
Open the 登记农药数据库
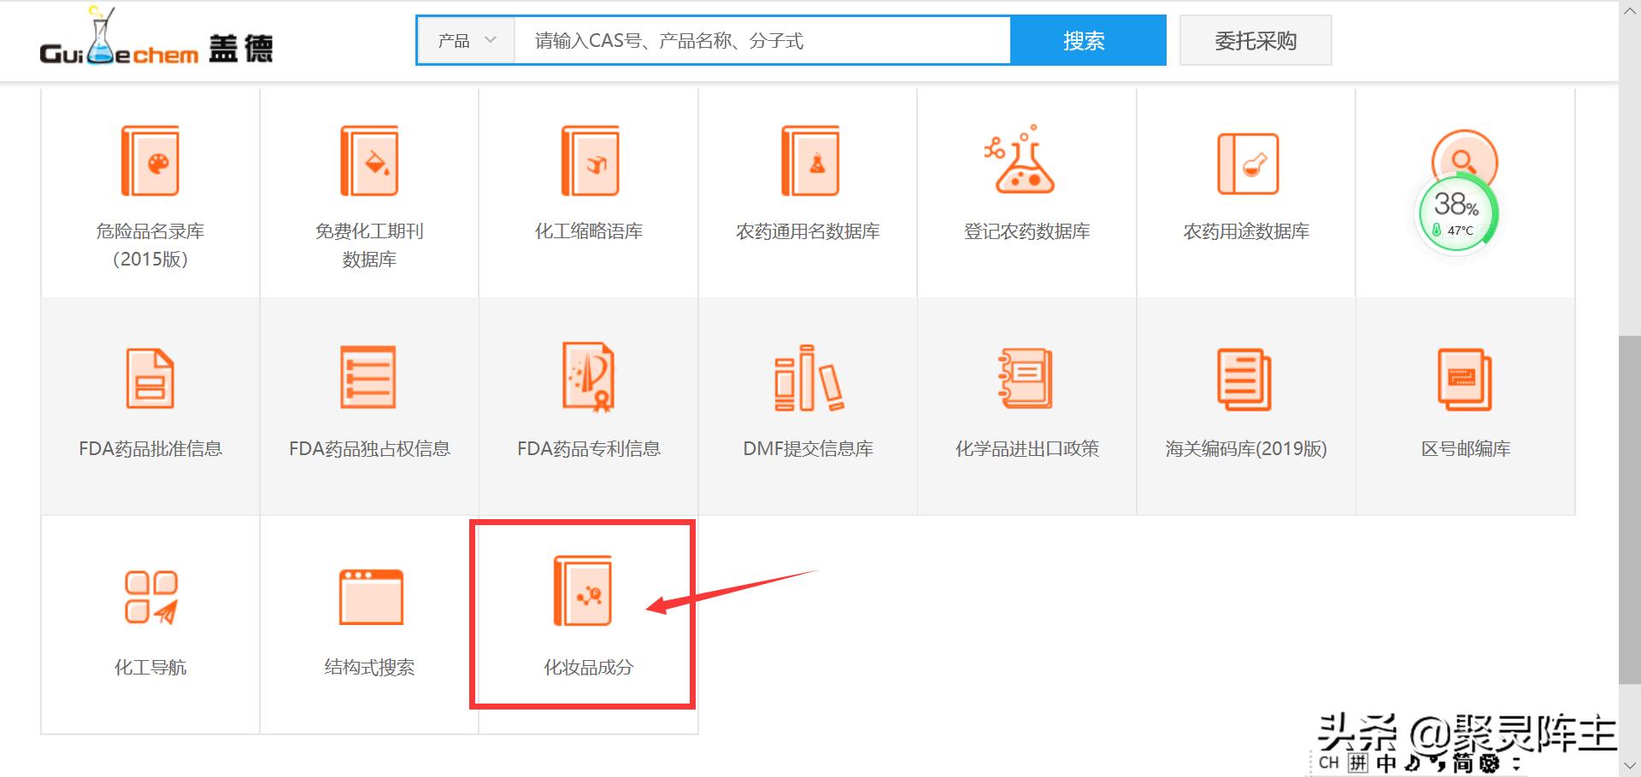click(1026, 184)
